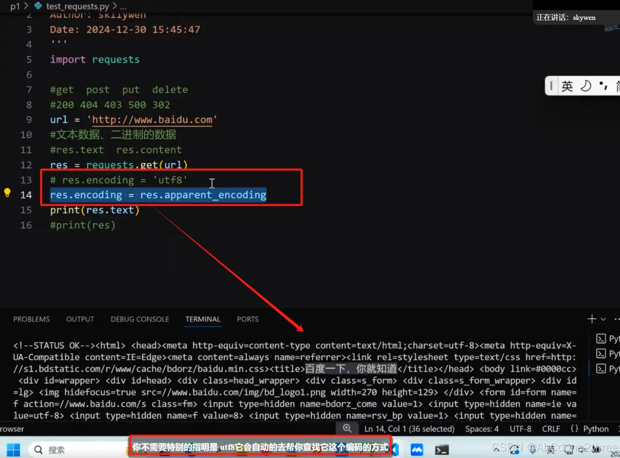Change file encoding via UTF-8 in status bar
This screenshot has height=458, width=620.
pos(520,428)
